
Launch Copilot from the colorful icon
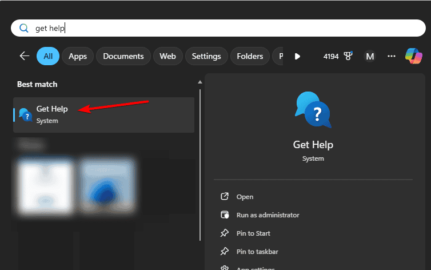pyautogui.click(x=414, y=56)
